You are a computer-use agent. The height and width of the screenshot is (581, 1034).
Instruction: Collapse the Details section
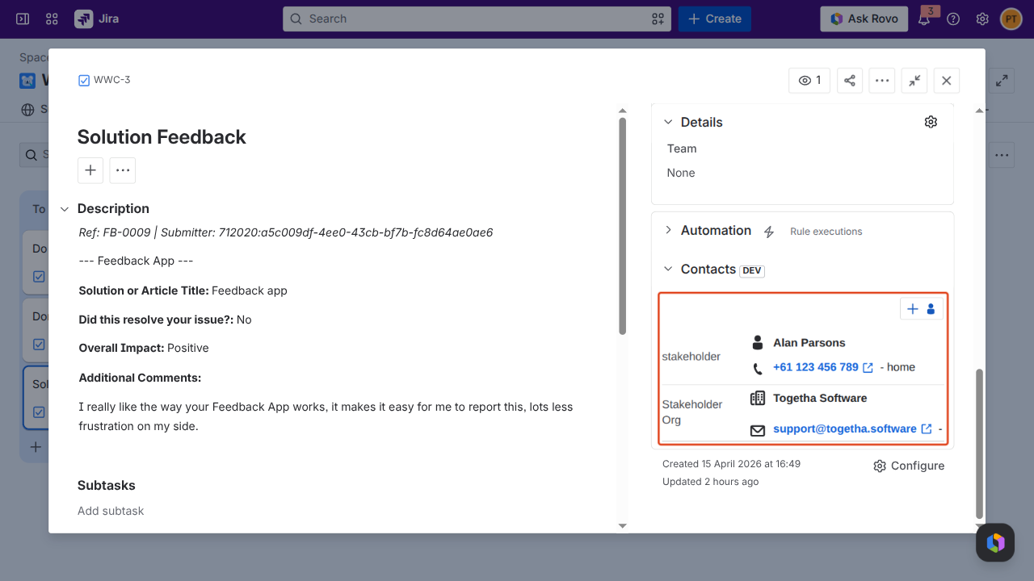pyautogui.click(x=668, y=123)
